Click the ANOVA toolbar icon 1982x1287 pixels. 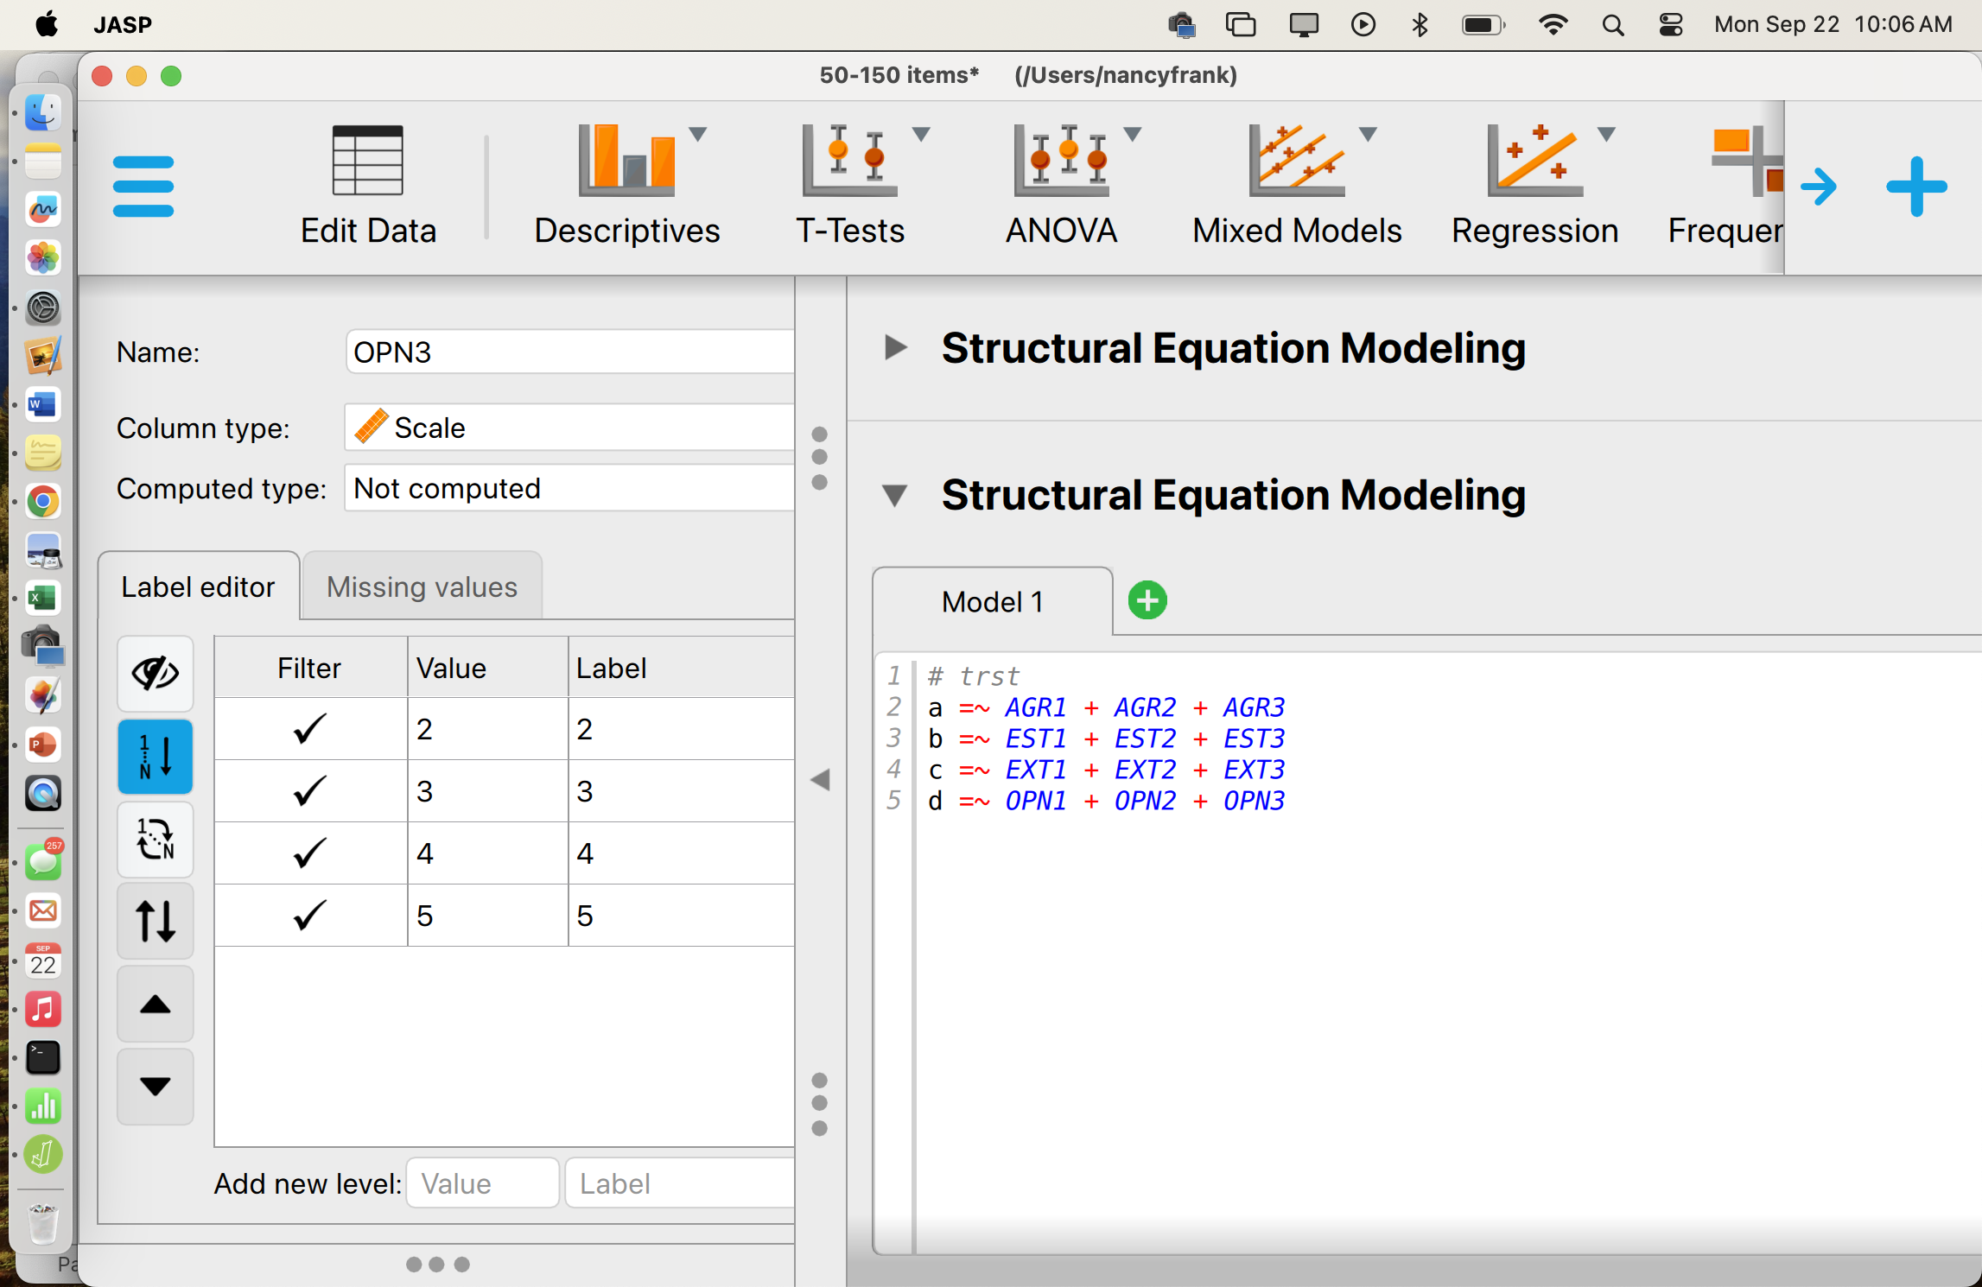[x=1061, y=162]
